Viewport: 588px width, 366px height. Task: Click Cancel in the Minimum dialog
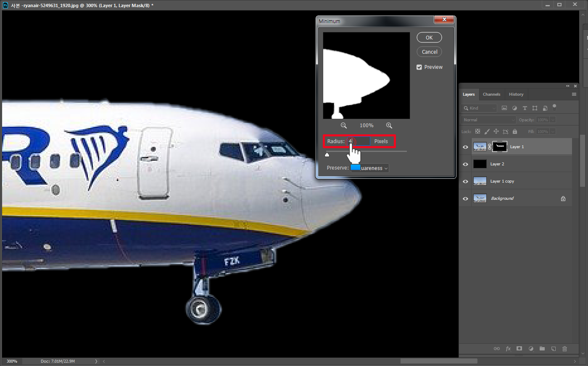429,52
